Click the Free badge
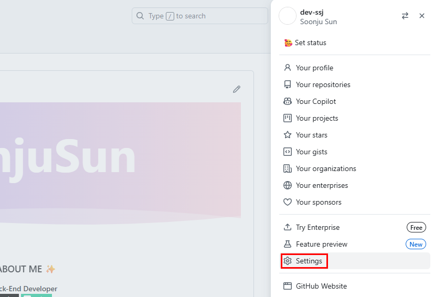Screen dimensions: 434x297 [x=416, y=228]
